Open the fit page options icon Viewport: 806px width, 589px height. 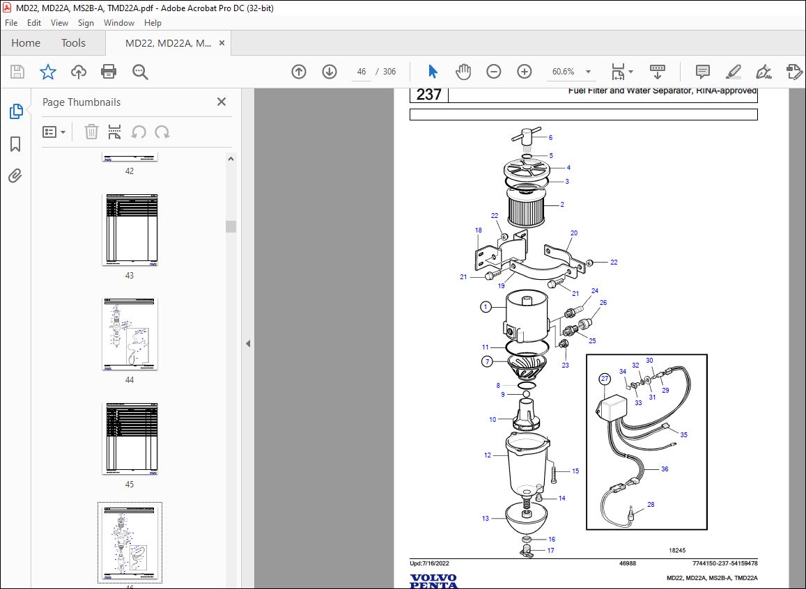[x=618, y=72]
